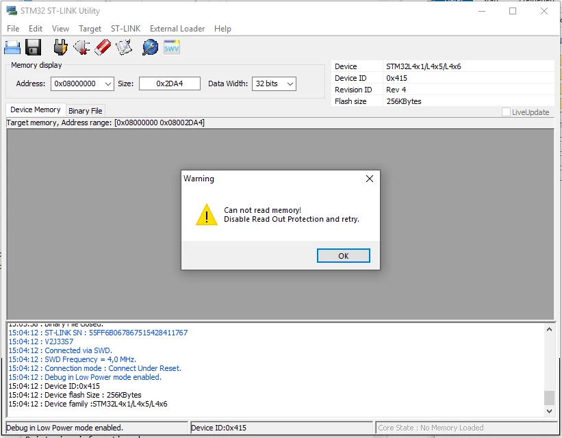The image size is (562, 438).
Task: Minimize the ST-LINK Utility window
Action: coord(482,11)
